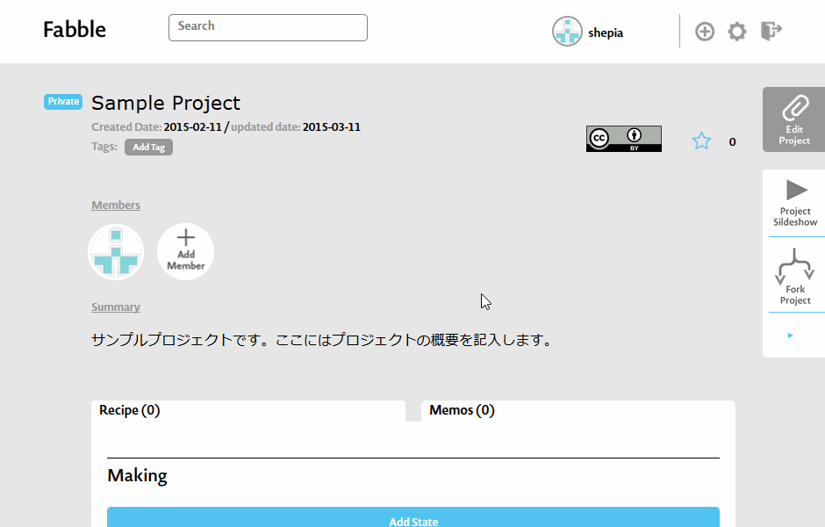Click the Fork Project icon

[795, 277]
